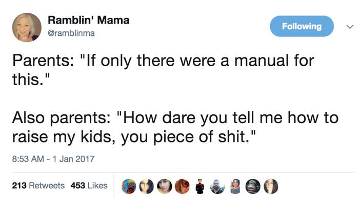
Task: Open third liker avatar, close-up face
Action: pyautogui.click(x=164, y=186)
